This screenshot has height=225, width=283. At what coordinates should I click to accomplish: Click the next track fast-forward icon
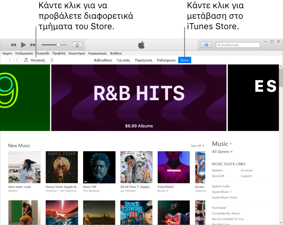coord(33,45)
